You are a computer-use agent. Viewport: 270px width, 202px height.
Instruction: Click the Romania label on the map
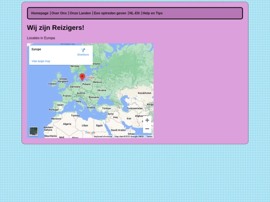pos(94,97)
